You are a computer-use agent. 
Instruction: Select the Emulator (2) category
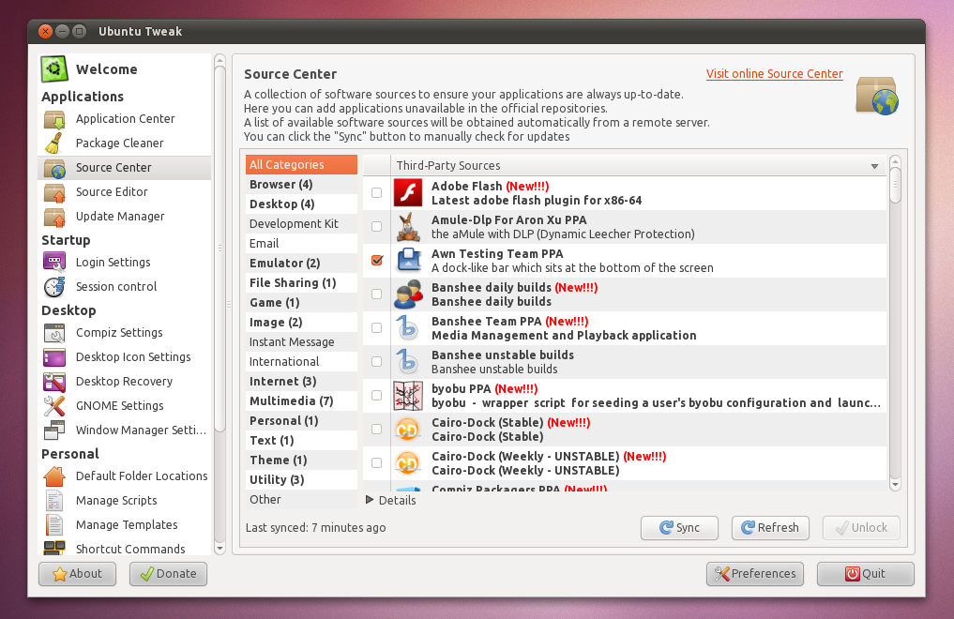[301, 263]
